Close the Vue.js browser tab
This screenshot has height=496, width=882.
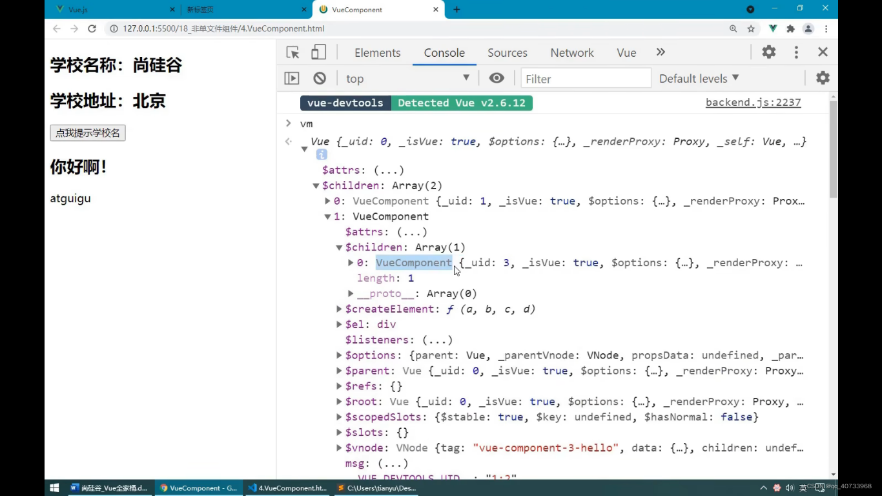[x=172, y=10]
